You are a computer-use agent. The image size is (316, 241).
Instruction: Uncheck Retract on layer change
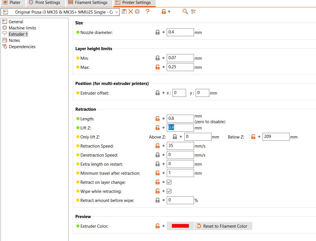click(x=169, y=182)
